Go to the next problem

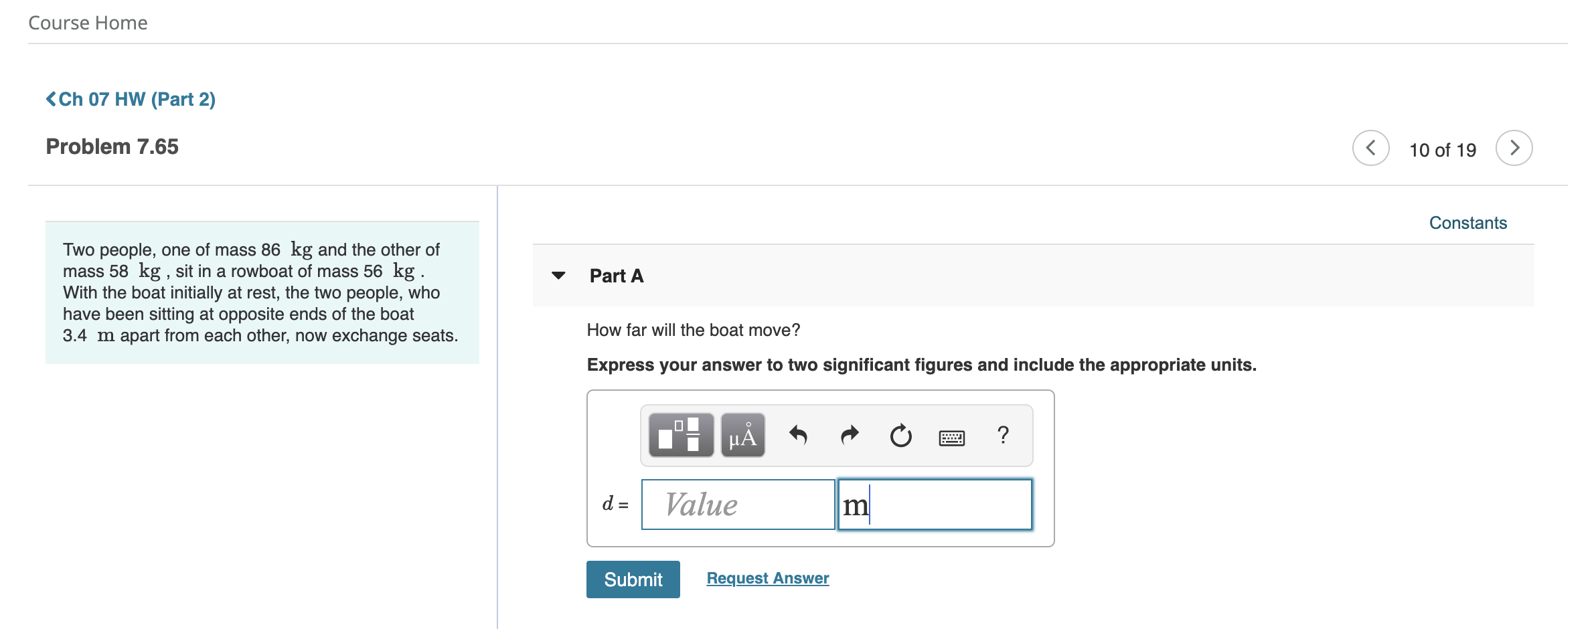tap(1514, 148)
